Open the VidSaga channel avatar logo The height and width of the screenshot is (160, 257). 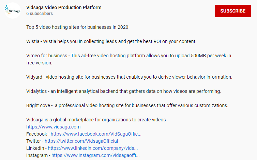[x=12, y=11]
